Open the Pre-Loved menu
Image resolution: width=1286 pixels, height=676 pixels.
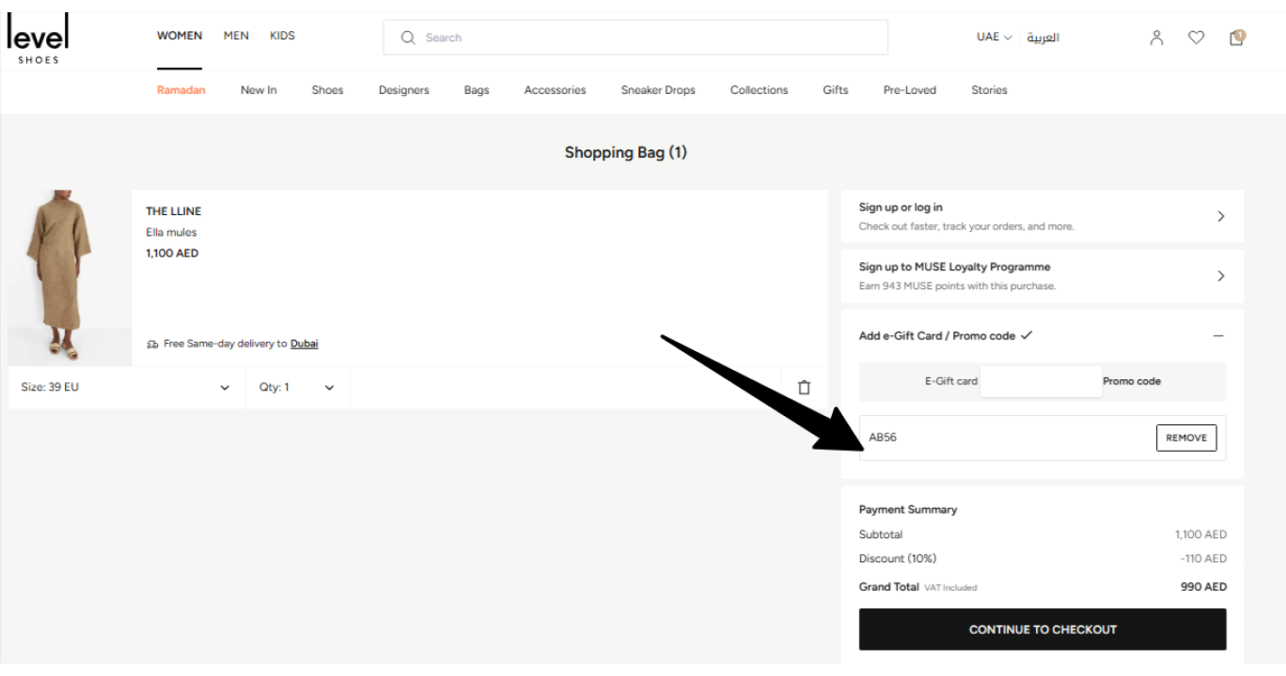910,90
